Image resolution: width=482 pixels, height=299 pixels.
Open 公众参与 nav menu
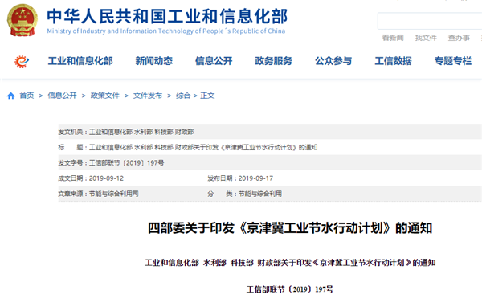coord(333,61)
